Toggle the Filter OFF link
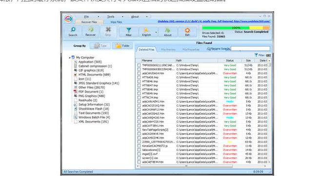This screenshot has height=176, width=322. (268, 55)
